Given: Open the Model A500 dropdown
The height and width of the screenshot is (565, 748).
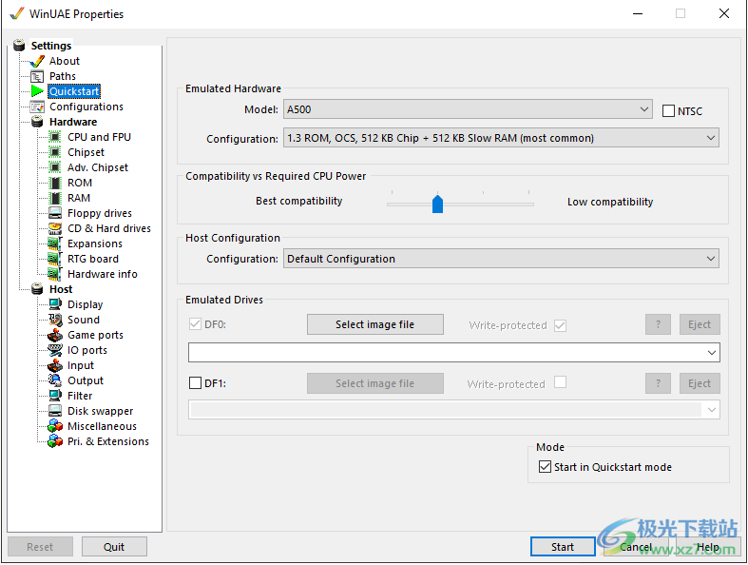Looking at the screenshot, I should [468, 109].
